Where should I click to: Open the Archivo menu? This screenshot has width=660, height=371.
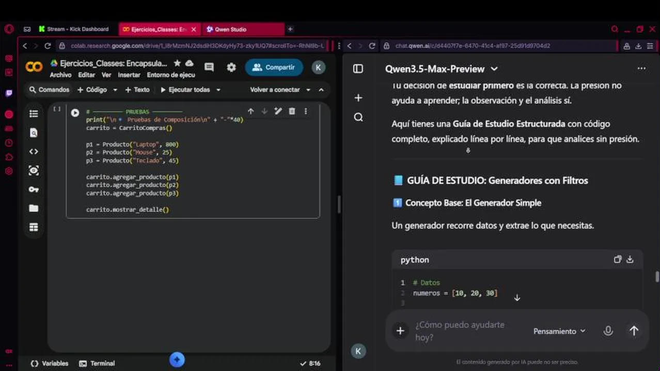click(x=60, y=75)
